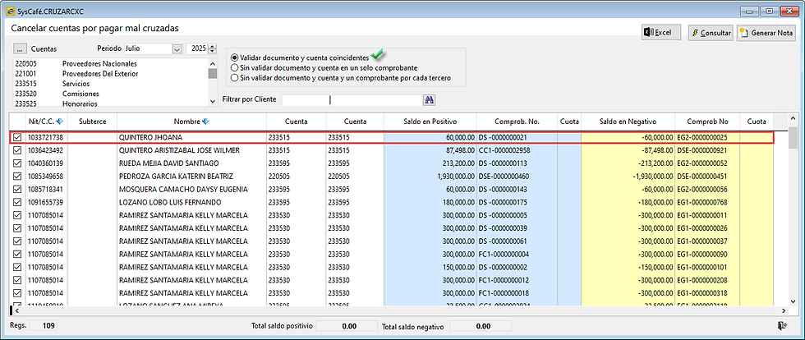The image size is (805, 340).
Task: Toggle checkbox on the row with FC1-0000000018
Action: point(17,293)
